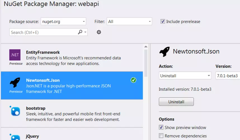Toggle the Include prerelease checkbox

pyautogui.click(x=163, y=21)
